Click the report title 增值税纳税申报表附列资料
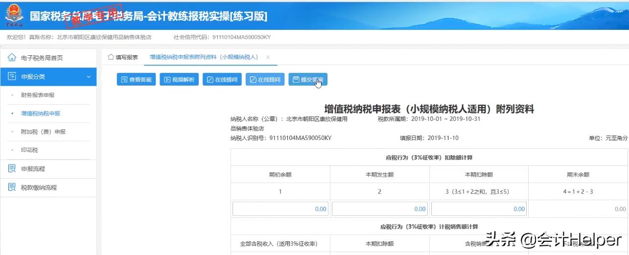The width and height of the screenshot is (629, 255). click(429, 109)
